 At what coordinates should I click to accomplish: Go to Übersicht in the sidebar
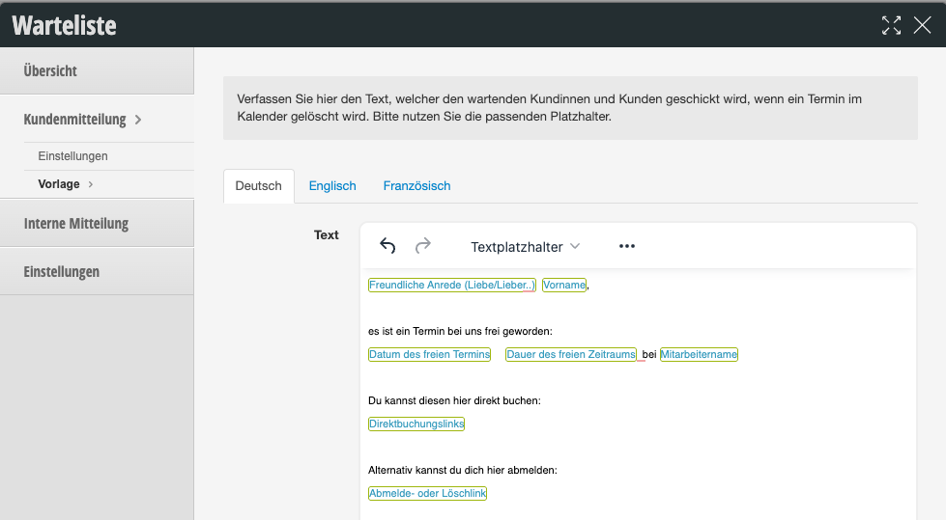click(x=50, y=71)
